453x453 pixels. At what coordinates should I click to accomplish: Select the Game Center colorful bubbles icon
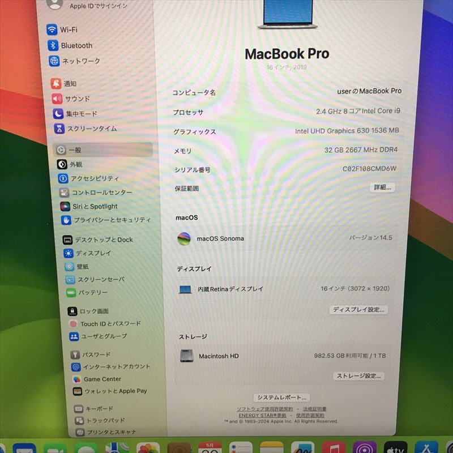click(x=77, y=379)
